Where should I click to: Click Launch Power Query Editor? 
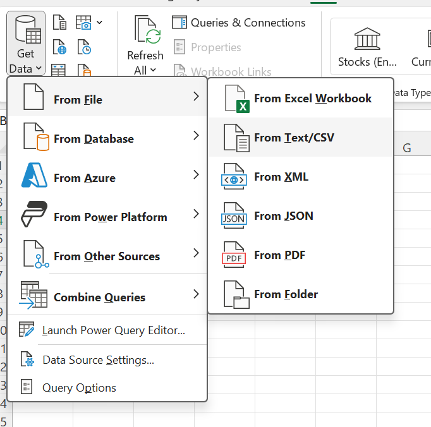pyautogui.click(x=107, y=330)
